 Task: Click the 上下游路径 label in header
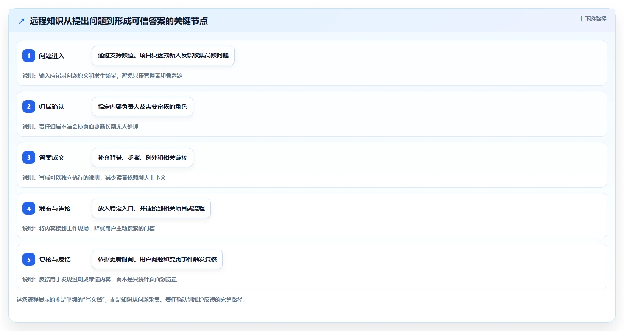pyautogui.click(x=593, y=19)
